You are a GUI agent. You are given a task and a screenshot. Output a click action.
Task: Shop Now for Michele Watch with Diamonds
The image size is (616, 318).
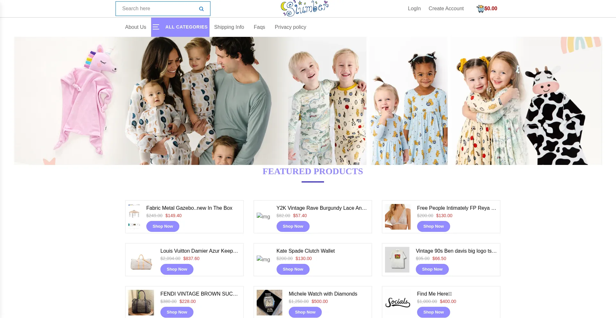(x=305, y=312)
